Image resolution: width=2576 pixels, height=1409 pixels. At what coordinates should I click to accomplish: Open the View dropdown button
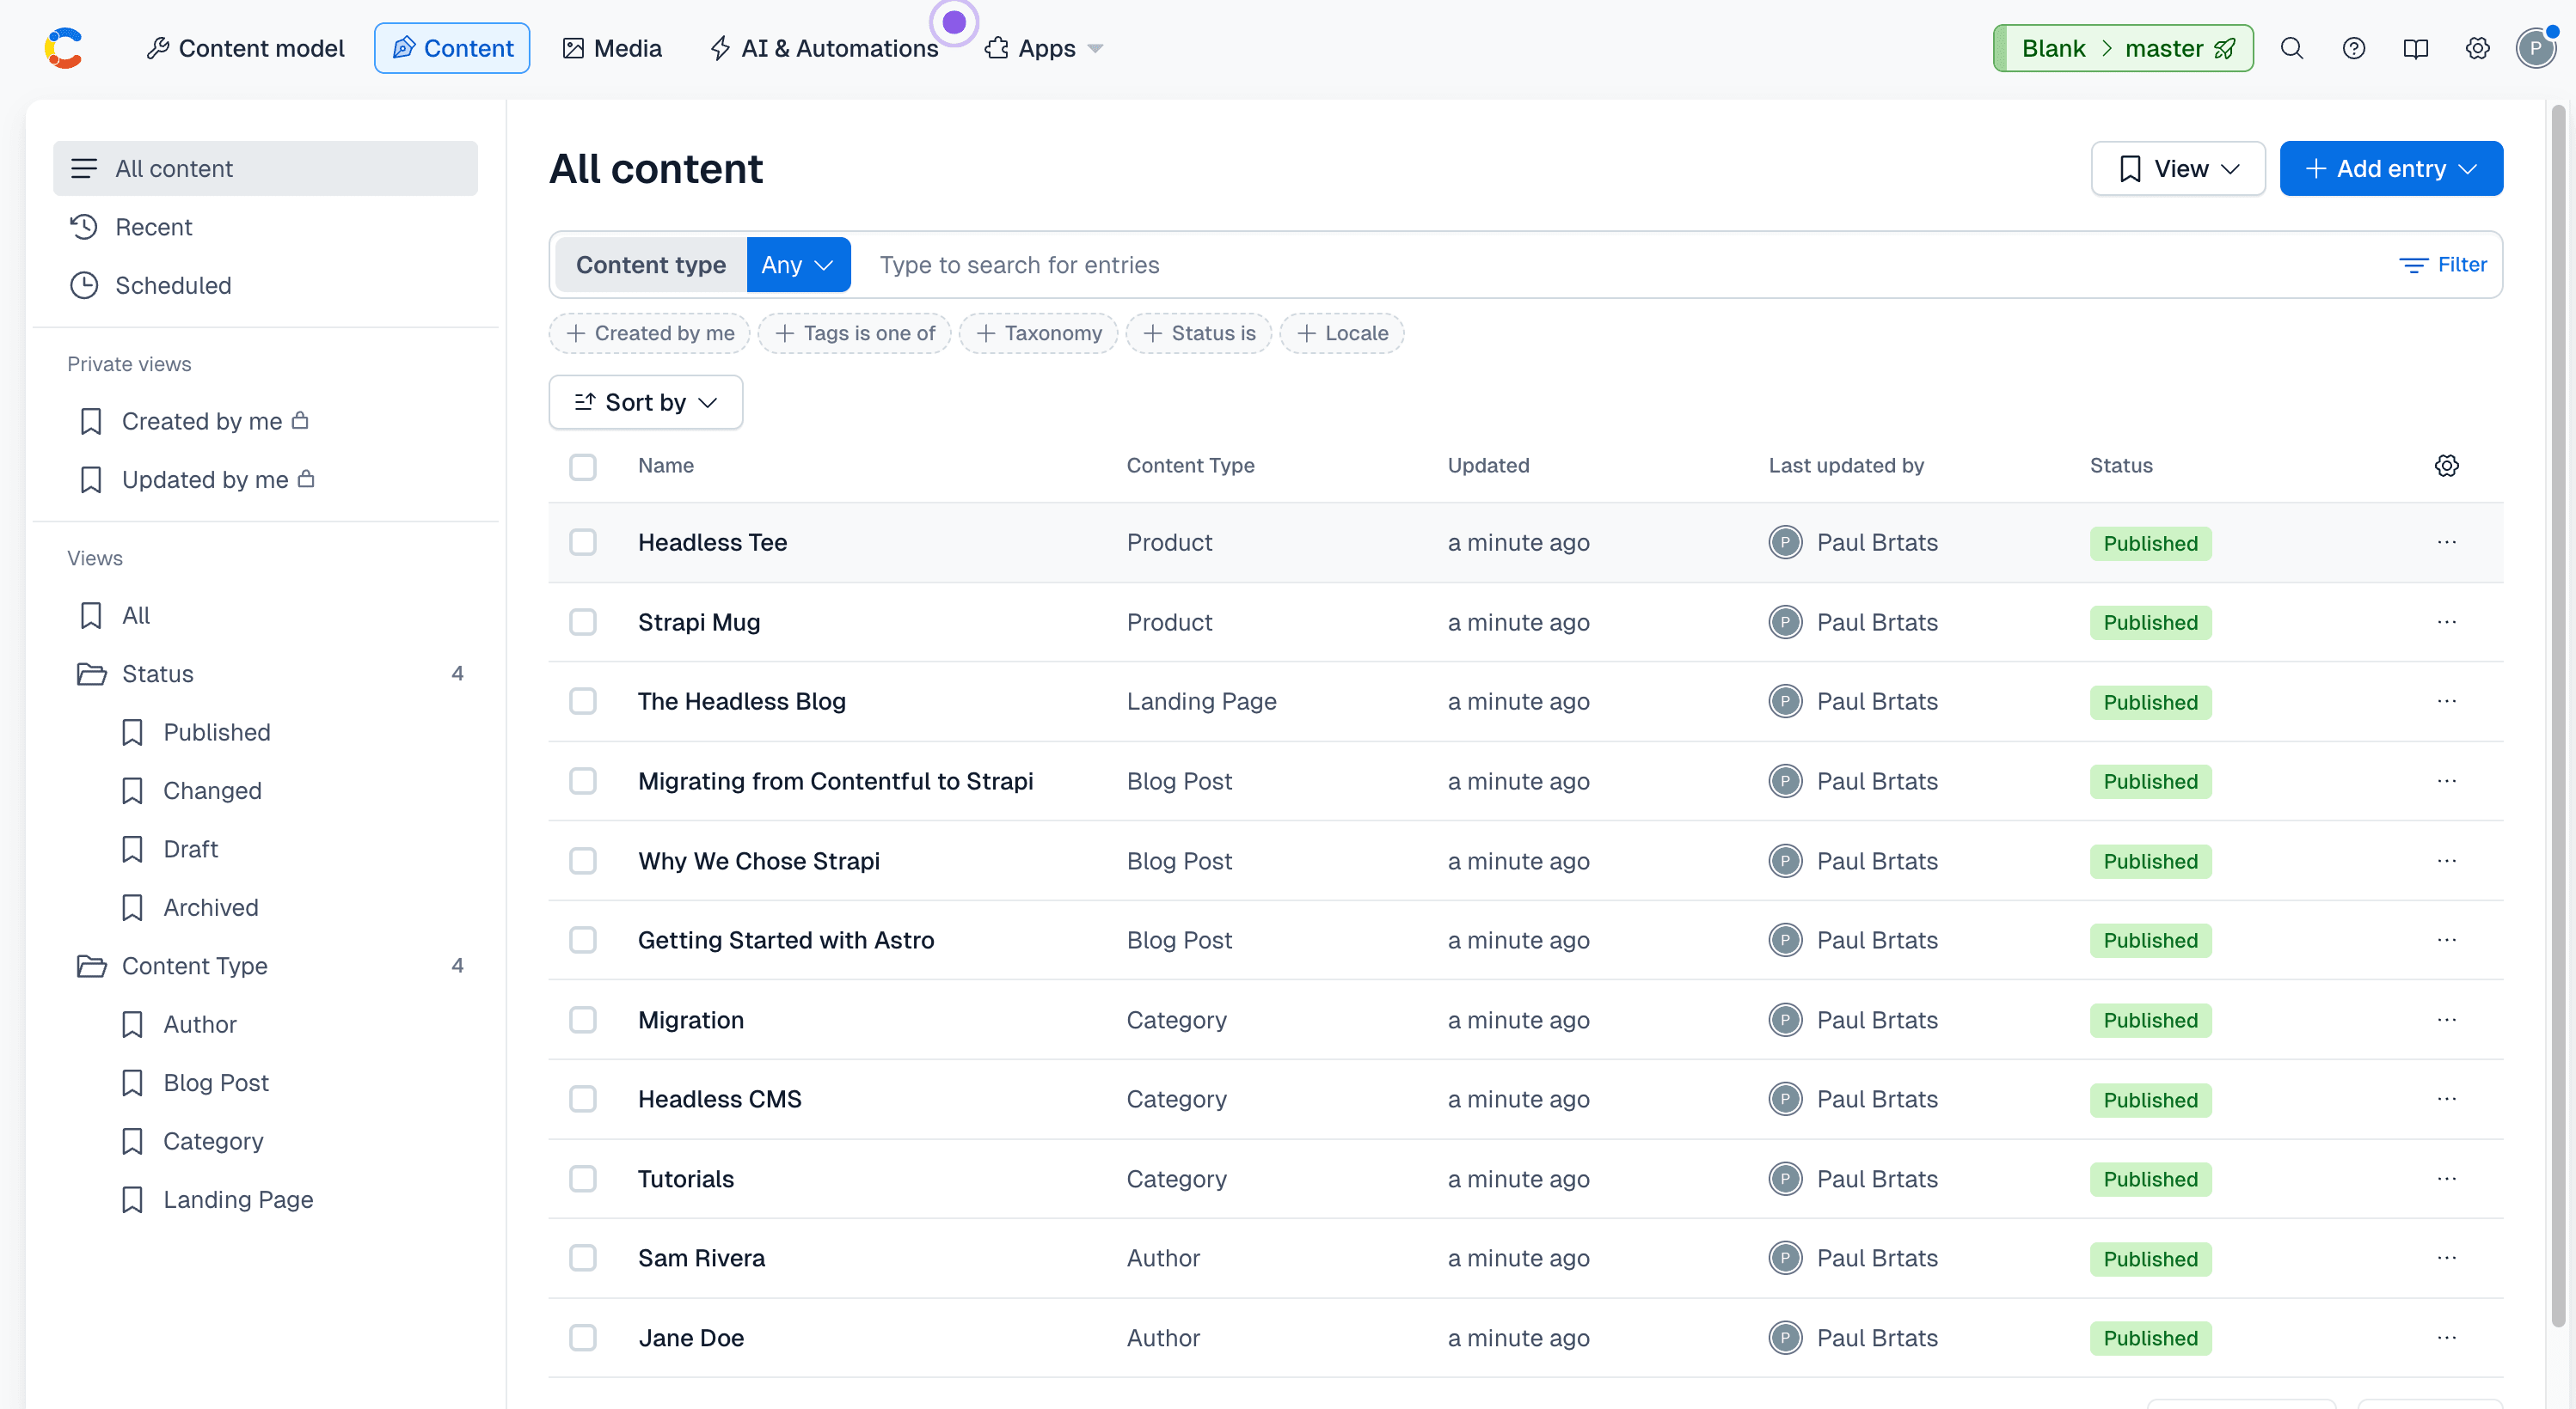pos(2178,169)
